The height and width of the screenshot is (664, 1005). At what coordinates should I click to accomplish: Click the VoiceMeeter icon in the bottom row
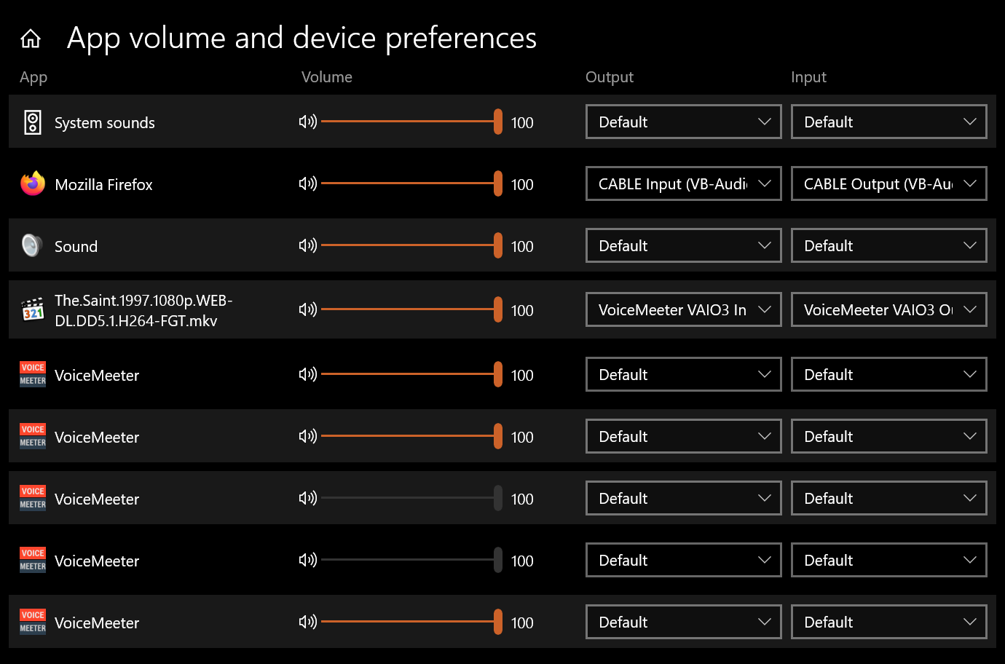(x=32, y=622)
